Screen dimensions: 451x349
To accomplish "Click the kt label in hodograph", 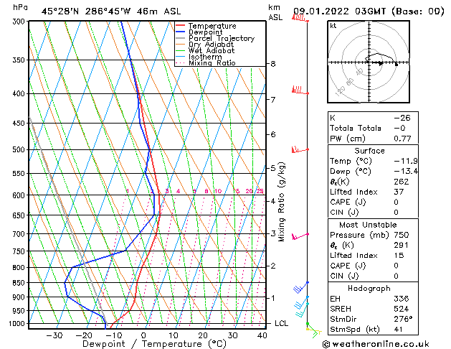I will click(x=333, y=26).
